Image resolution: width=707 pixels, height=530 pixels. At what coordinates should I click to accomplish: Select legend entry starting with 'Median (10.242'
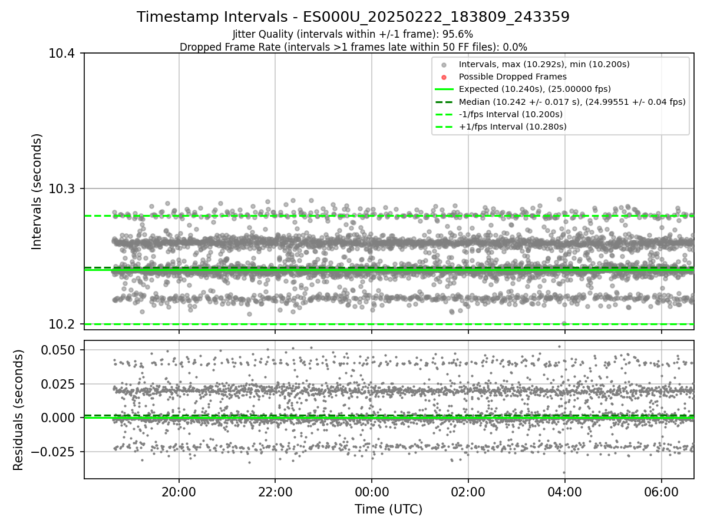coord(572,101)
